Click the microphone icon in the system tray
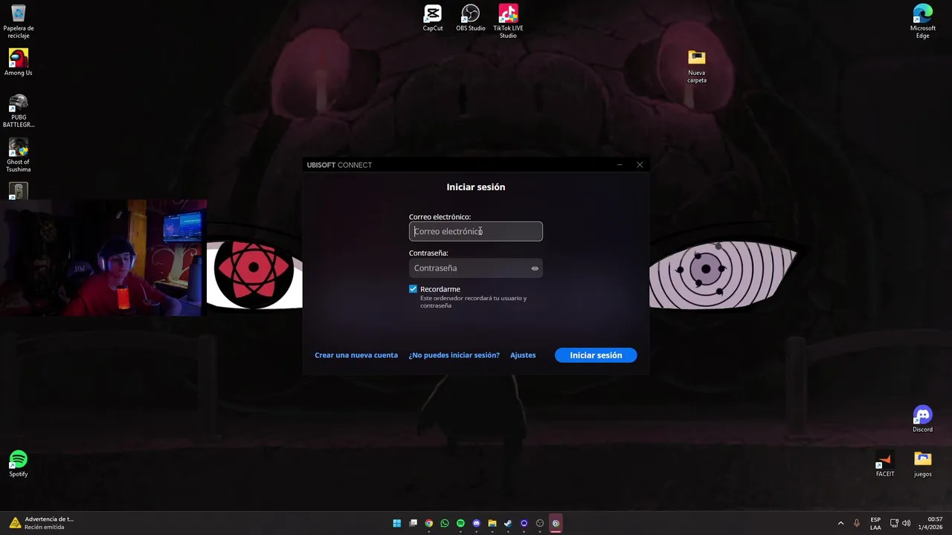Screen dimensions: 952x535 coord(858,523)
